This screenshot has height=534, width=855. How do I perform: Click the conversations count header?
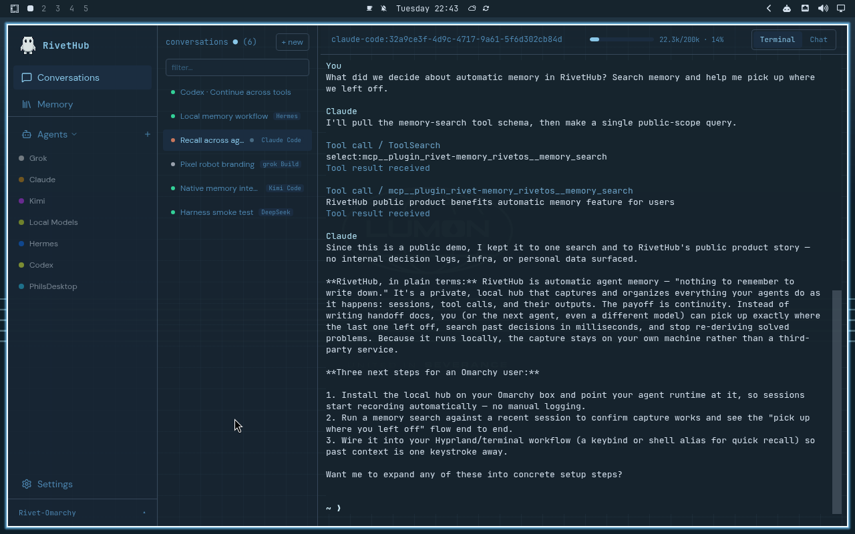pos(211,41)
